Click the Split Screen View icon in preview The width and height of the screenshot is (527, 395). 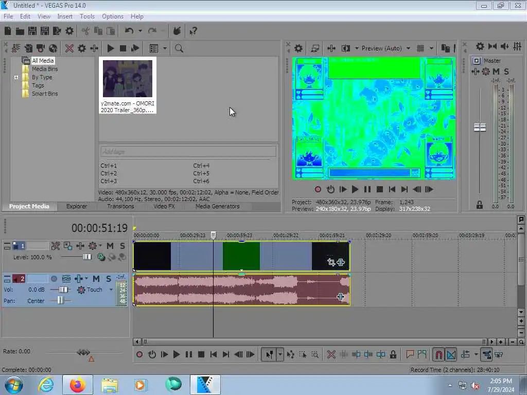[346, 48]
